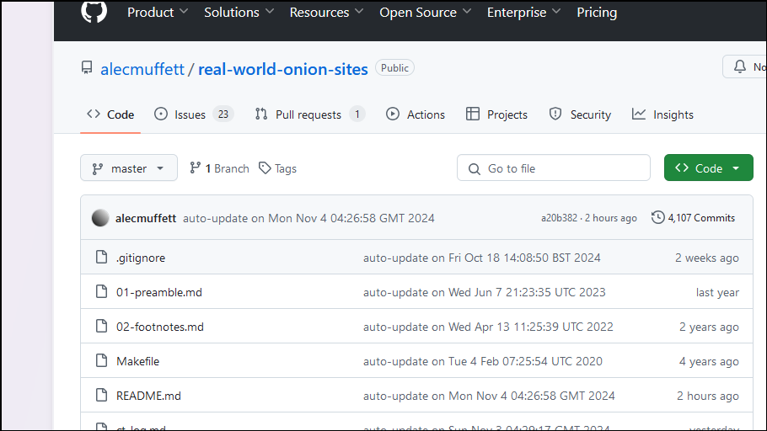Switch to the Issues tab
The height and width of the screenshot is (431, 767).
pyautogui.click(x=194, y=114)
